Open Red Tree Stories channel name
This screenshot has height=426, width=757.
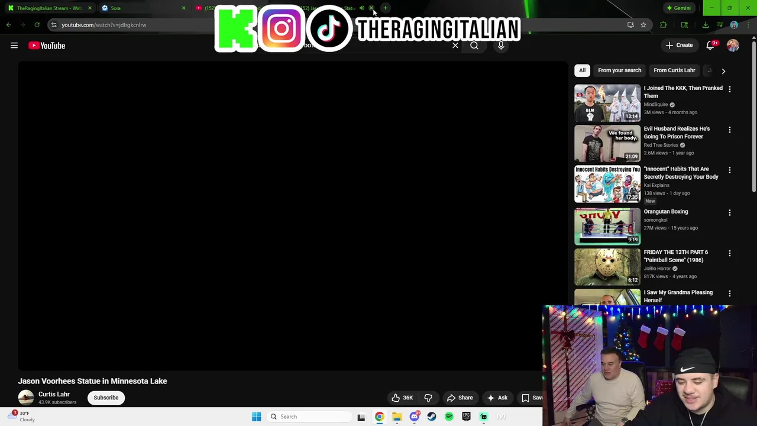[661, 145]
